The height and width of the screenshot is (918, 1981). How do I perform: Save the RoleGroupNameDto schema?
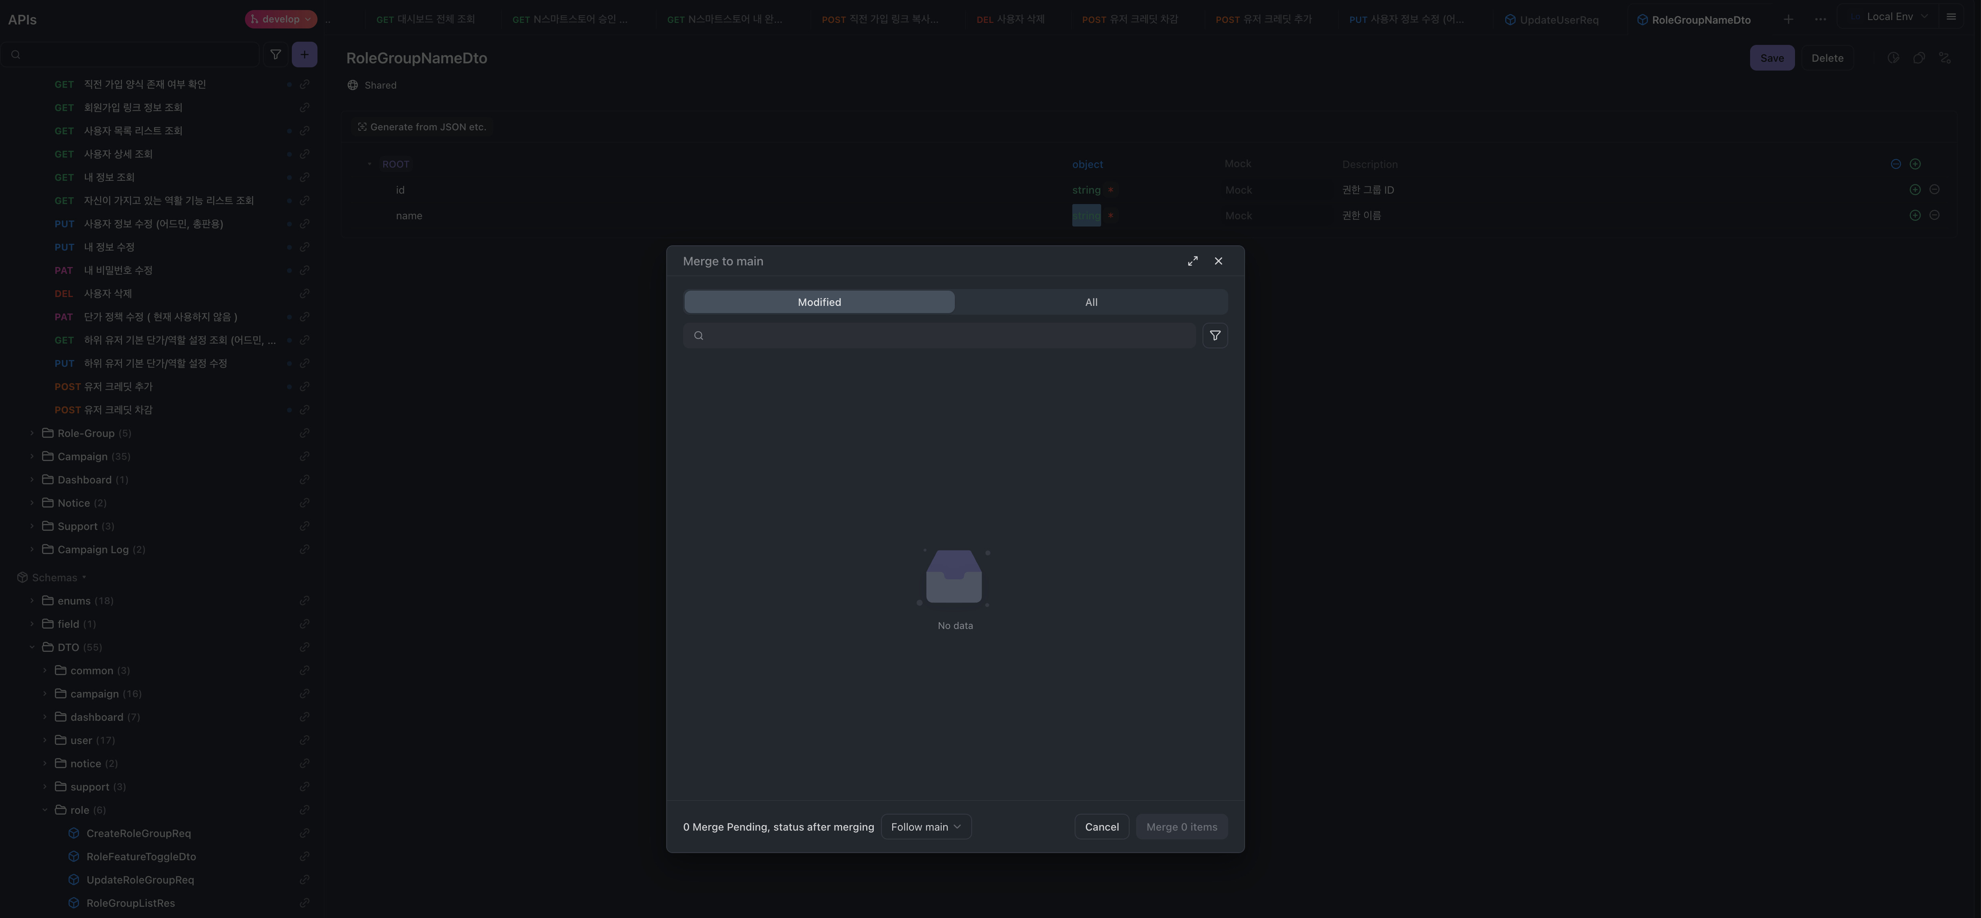coord(1772,58)
